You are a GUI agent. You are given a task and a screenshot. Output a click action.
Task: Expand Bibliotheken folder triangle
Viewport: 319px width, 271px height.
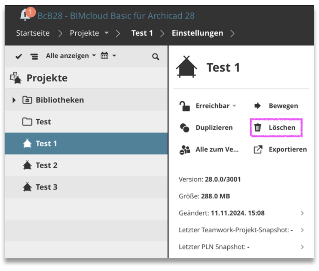pyautogui.click(x=14, y=100)
